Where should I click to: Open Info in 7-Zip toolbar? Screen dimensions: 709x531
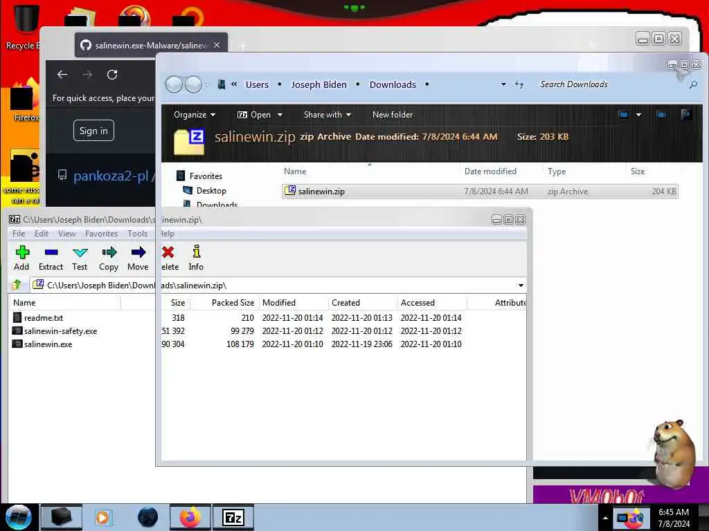[196, 259]
